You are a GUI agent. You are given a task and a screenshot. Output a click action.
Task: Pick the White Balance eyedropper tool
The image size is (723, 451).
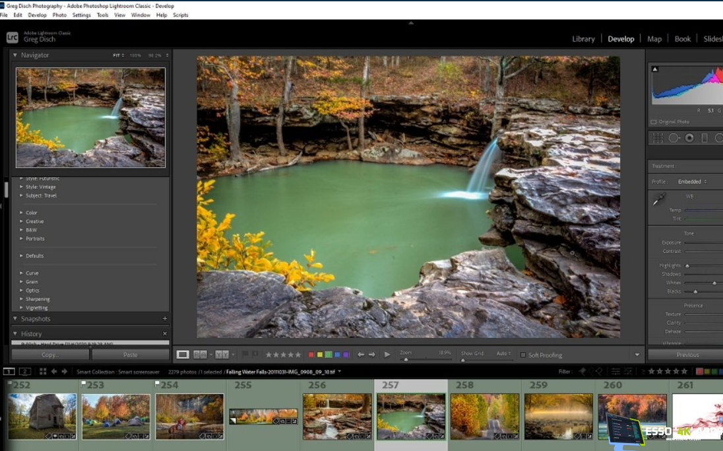pyautogui.click(x=658, y=199)
